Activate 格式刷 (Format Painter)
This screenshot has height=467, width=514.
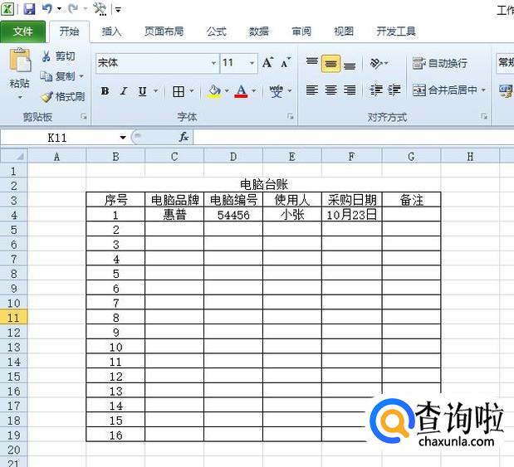coord(63,96)
